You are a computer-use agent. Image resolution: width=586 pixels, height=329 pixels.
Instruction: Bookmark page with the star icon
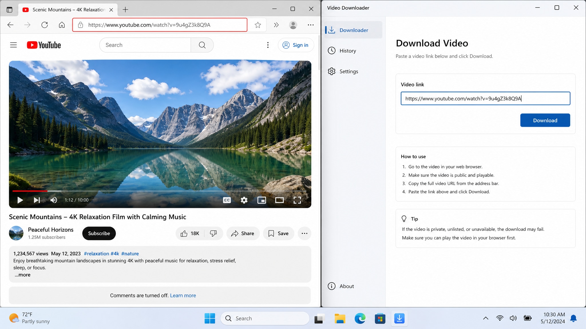[258, 25]
